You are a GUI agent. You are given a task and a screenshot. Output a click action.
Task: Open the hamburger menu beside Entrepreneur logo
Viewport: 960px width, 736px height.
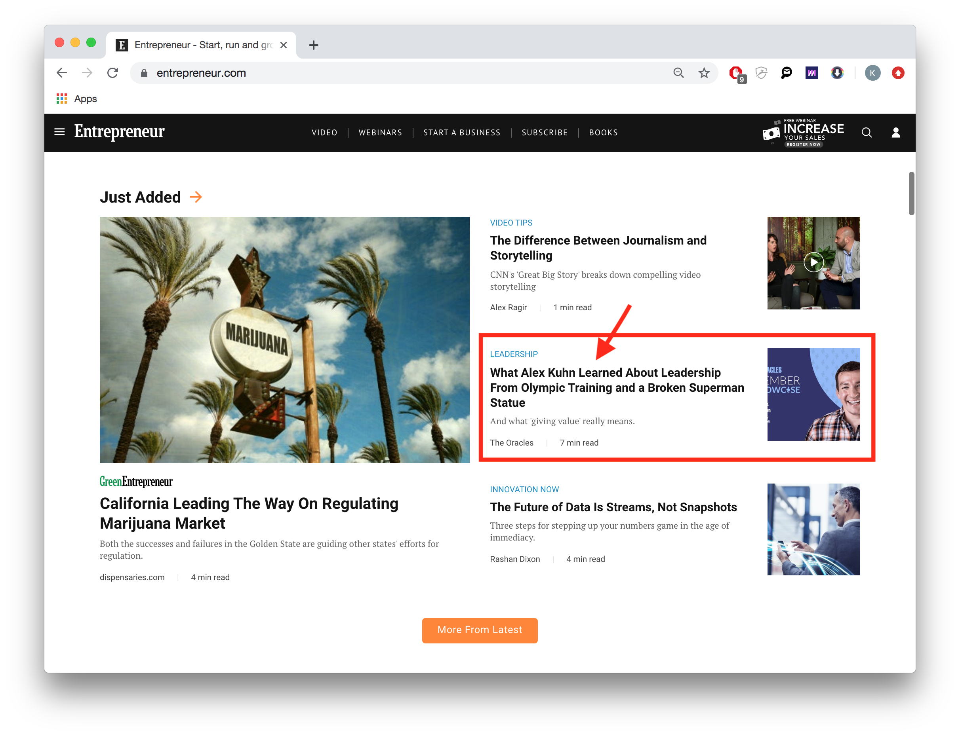pyautogui.click(x=59, y=132)
